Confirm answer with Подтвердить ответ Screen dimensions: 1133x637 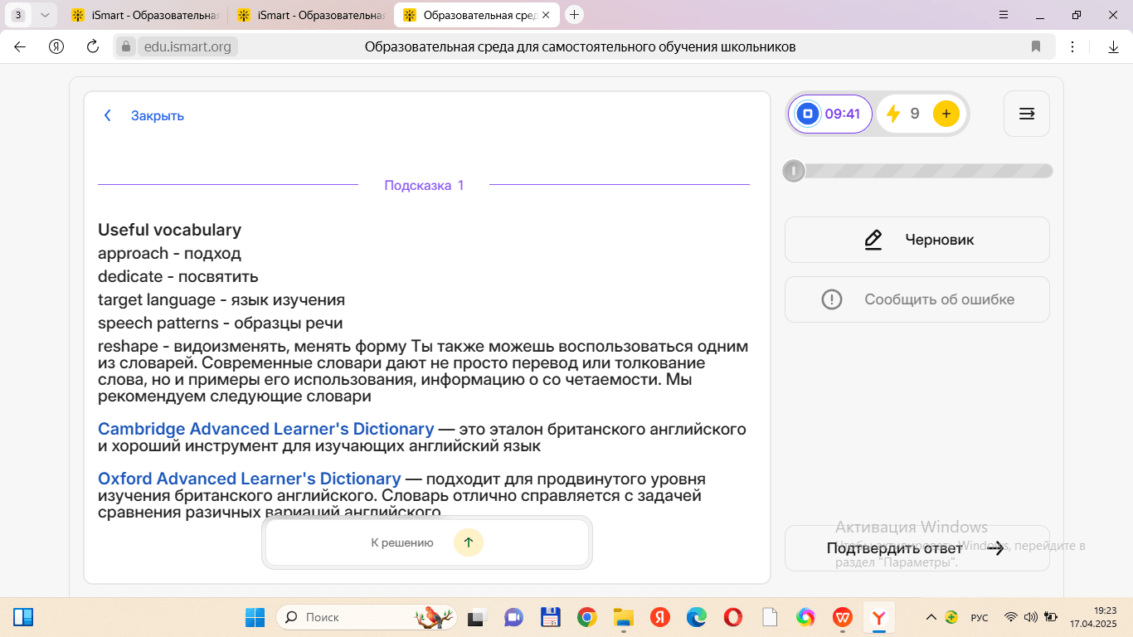[917, 548]
